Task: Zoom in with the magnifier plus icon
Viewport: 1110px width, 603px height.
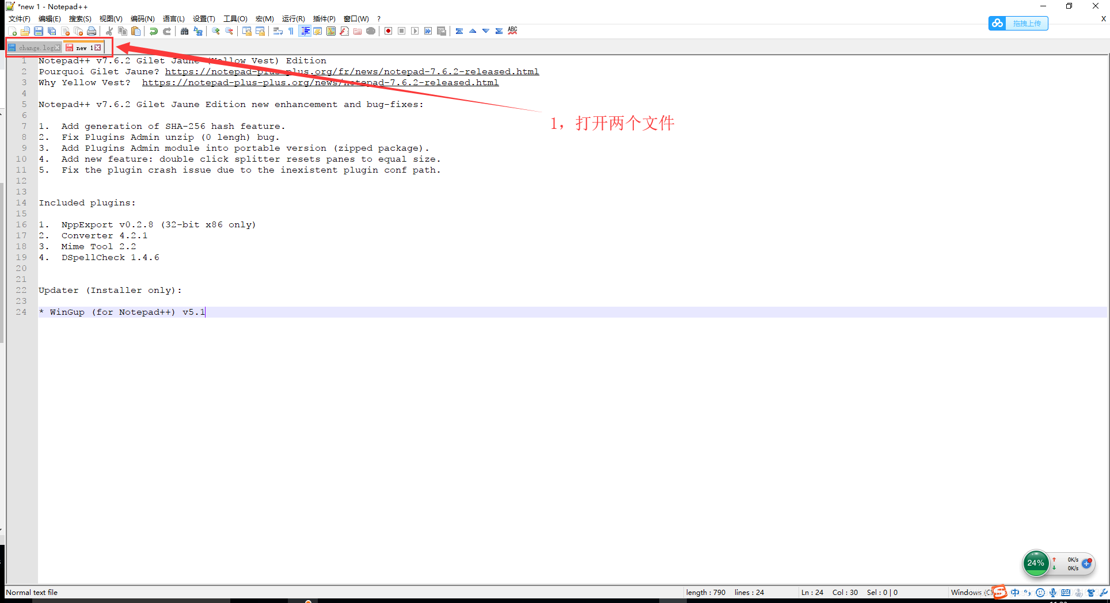Action: [x=216, y=31]
